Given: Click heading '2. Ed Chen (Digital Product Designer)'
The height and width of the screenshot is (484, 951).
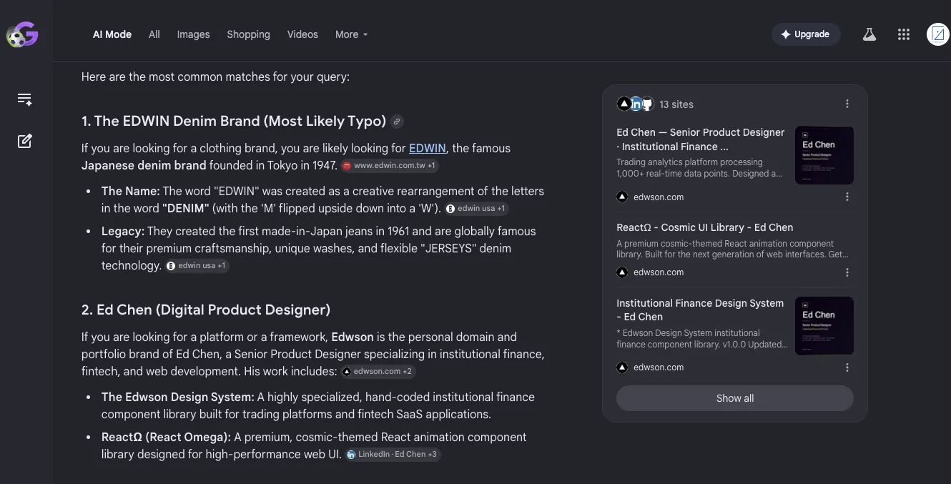Looking at the screenshot, I should (206, 310).
